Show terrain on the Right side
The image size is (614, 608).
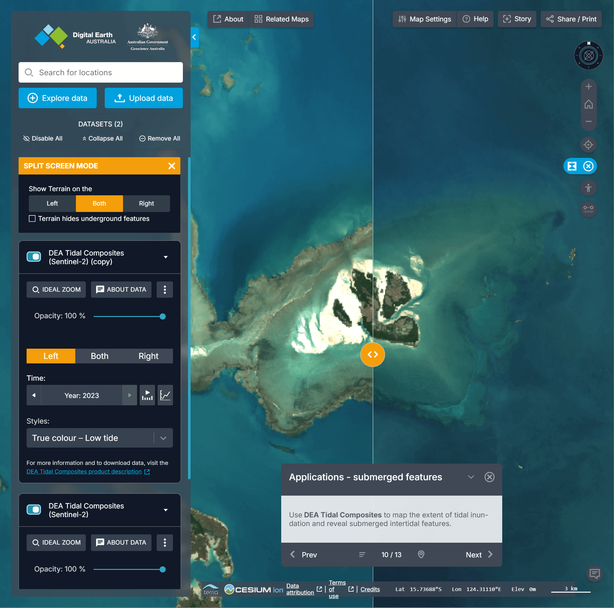pyautogui.click(x=146, y=203)
